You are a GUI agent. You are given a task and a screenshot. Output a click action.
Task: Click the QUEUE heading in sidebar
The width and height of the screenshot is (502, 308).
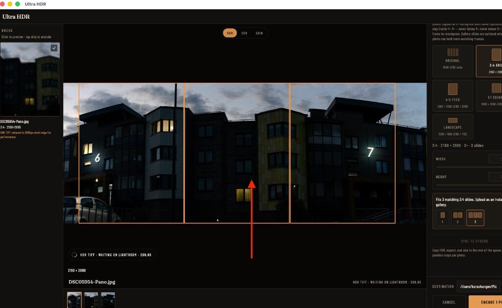coord(7,30)
